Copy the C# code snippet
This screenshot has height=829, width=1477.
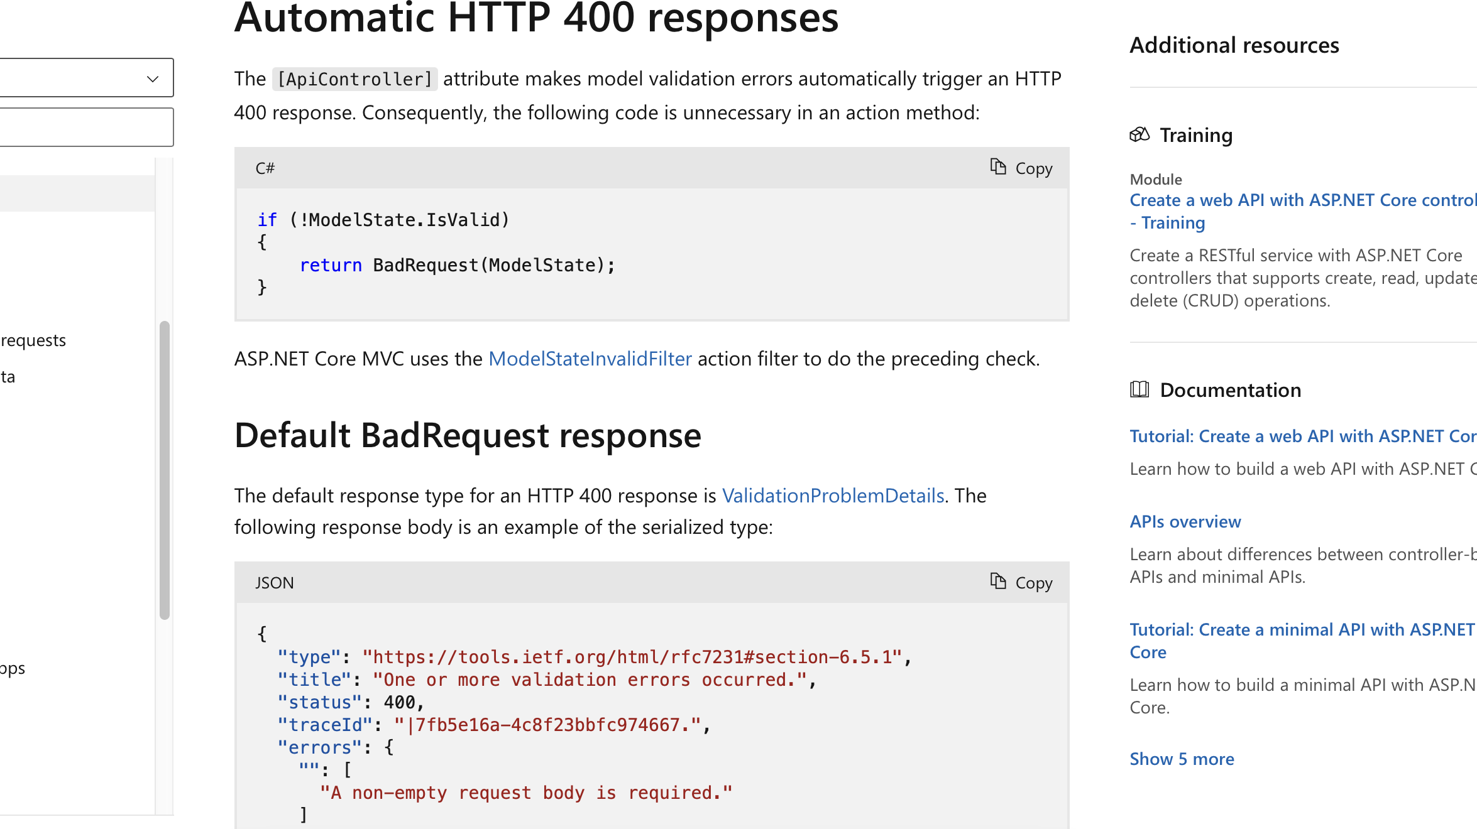[x=1021, y=168]
